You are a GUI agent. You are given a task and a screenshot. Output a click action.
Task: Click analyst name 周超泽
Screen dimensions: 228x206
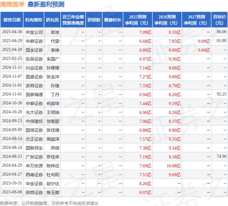(x=53, y=139)
